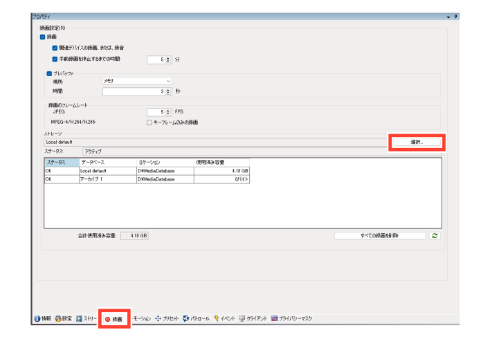Open the プリセット tab
490x337 pixels.
(x=167, y=318)
